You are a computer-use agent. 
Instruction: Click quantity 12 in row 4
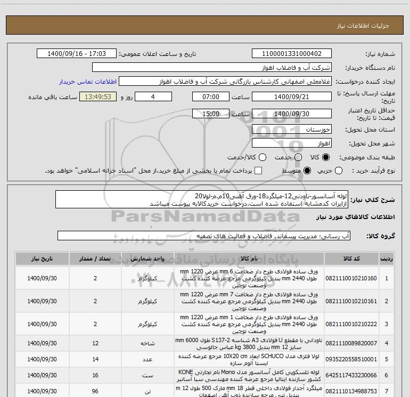tap(95, 343)
